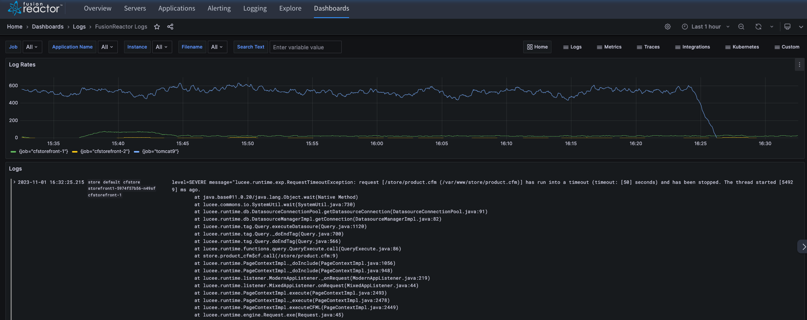The height and width of the screenshot is (320, 807).
Task: Zoom out the time range
Action: point(741,27)
